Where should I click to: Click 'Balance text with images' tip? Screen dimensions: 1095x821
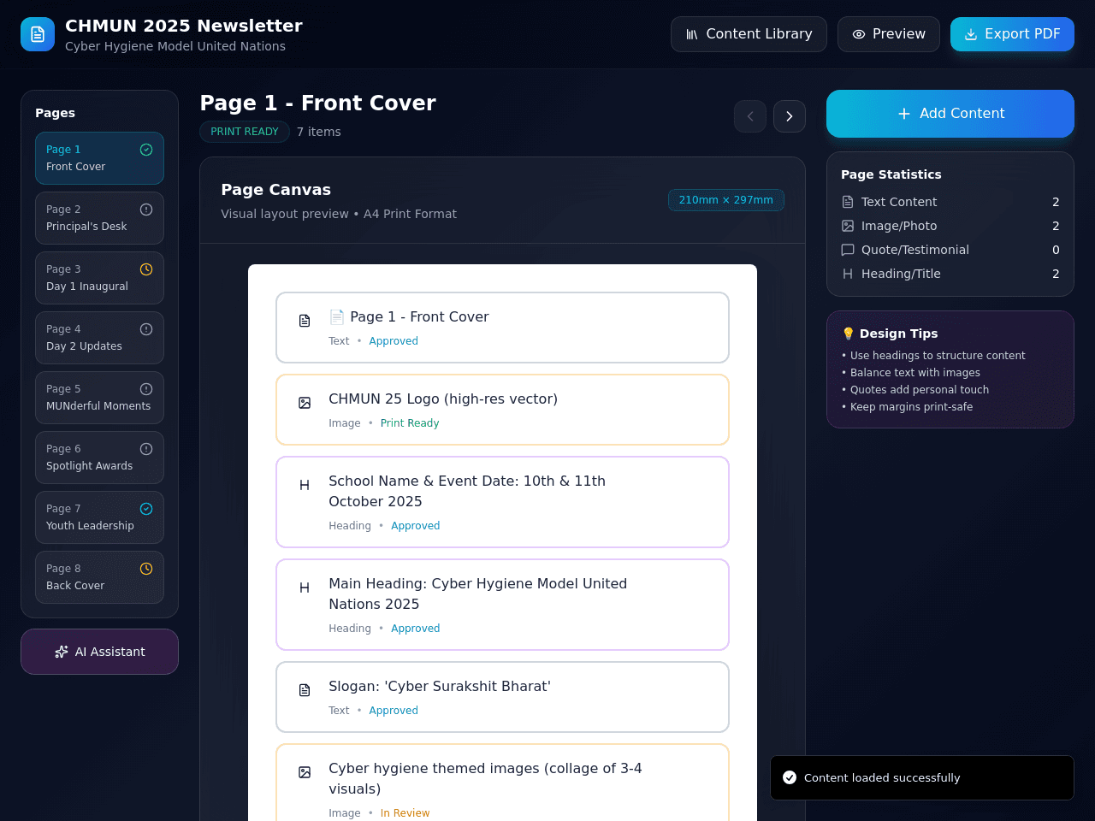tap(911, 373)
